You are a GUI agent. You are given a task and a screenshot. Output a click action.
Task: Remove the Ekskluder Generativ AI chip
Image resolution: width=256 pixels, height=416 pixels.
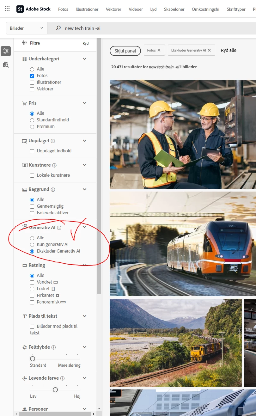(x=209, y=50)
